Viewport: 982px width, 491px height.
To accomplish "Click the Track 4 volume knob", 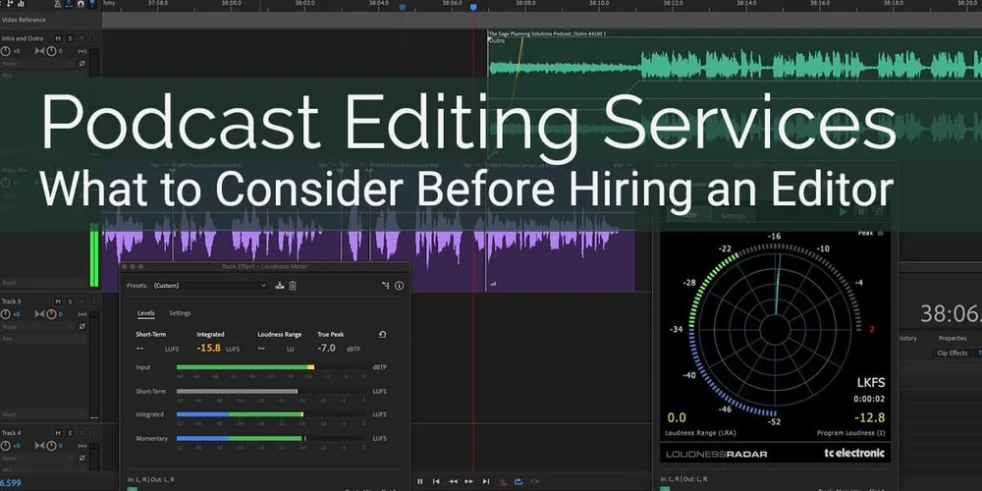I will [6, 445].
